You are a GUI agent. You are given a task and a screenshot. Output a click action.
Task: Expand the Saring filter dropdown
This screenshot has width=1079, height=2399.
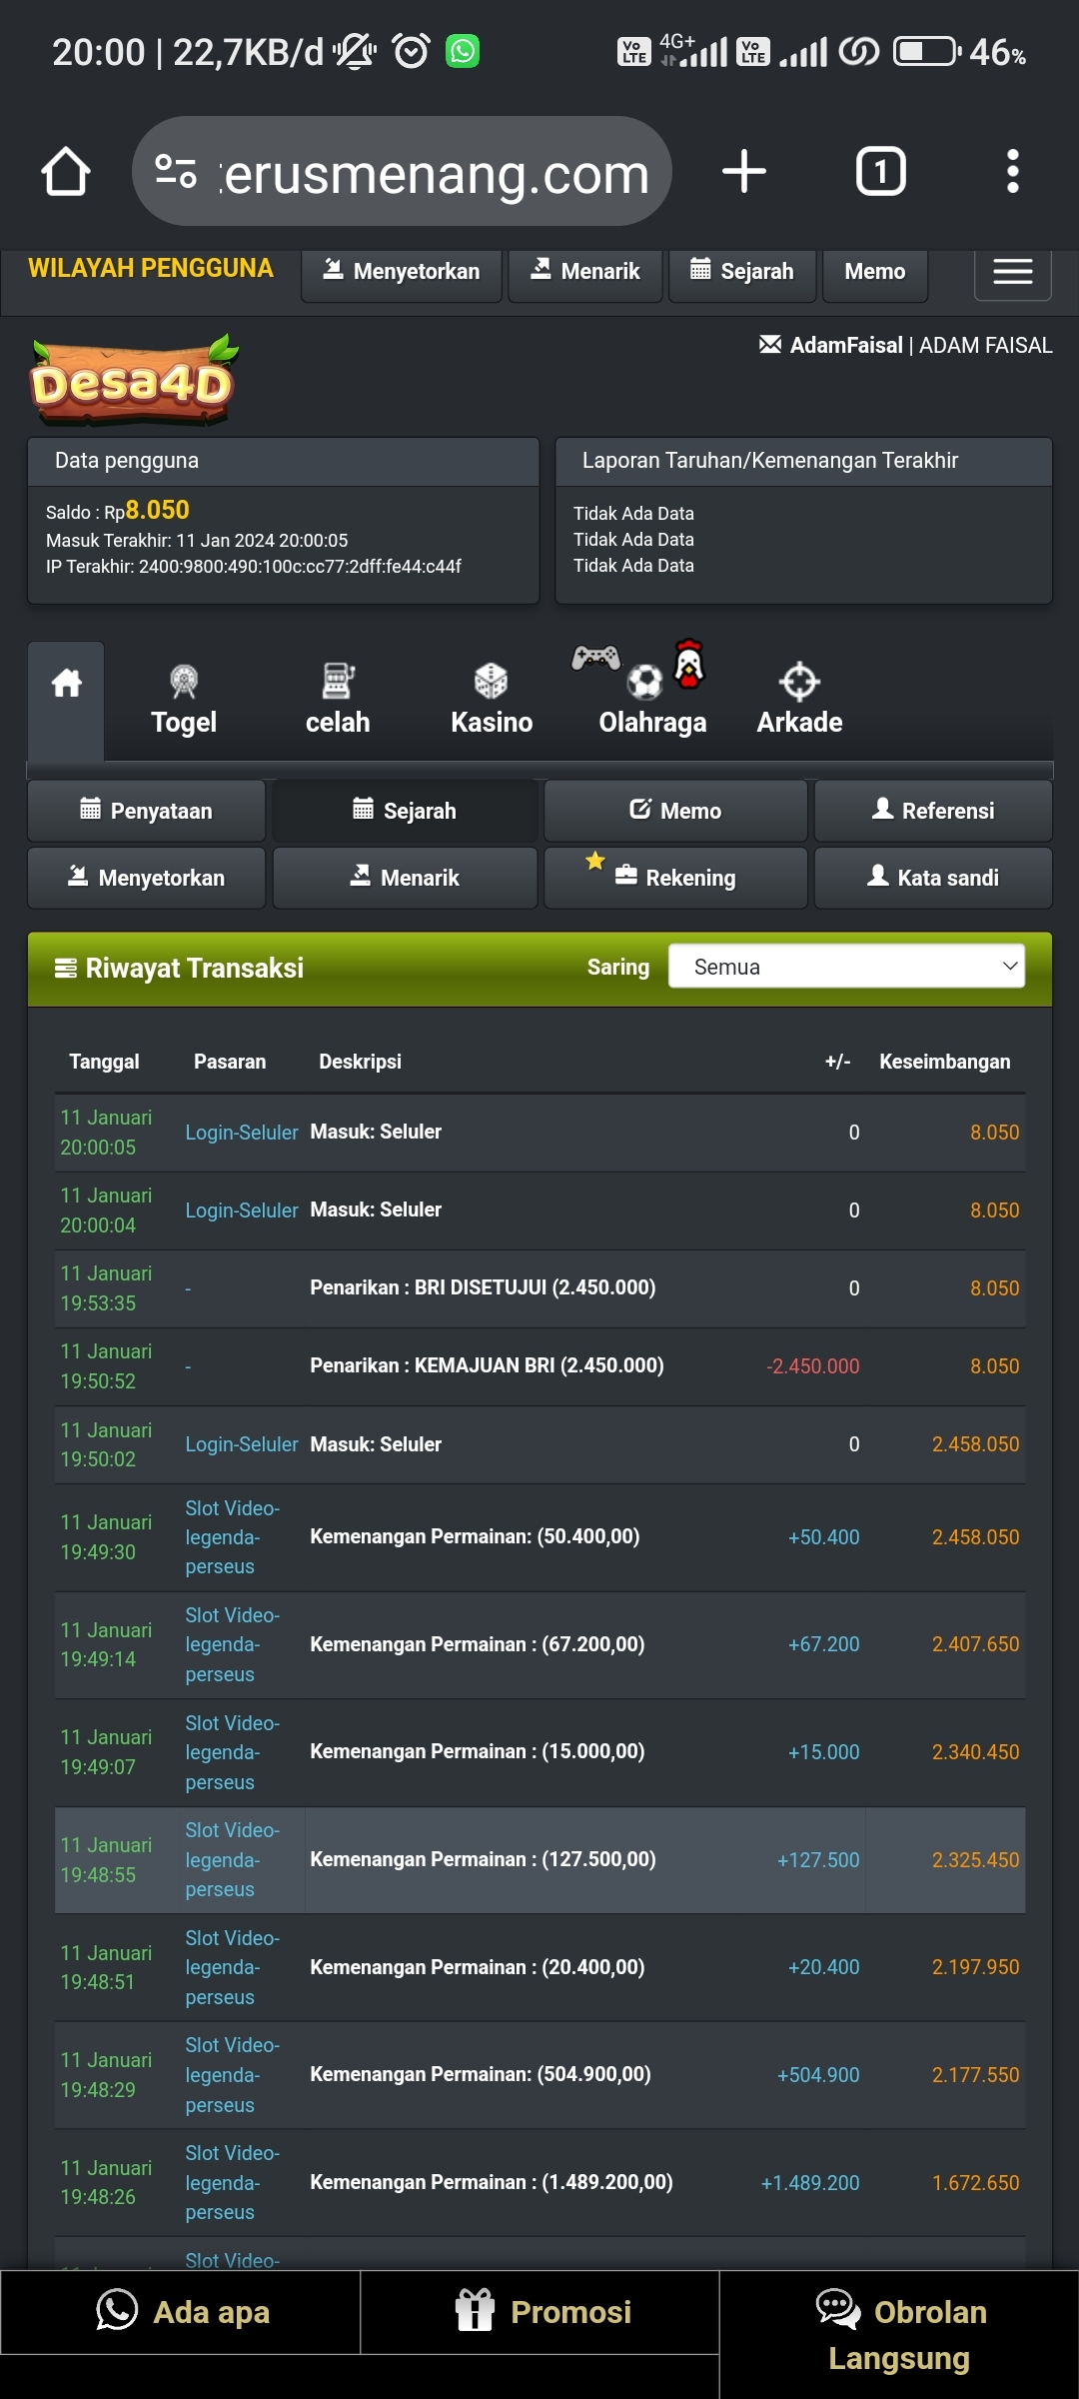point(846,967)
